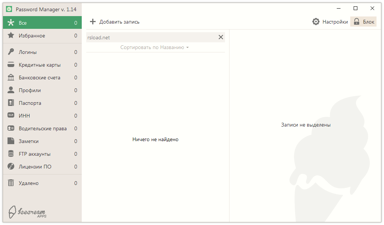This screenshot has width=384, height=225.
Task: Click the Лицензии ПО license icon
Action: (x=11, y=166)
